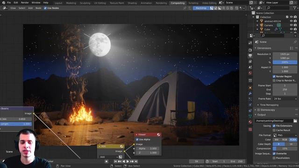
Task: Open the World properties tab
Action: [250, 73]
